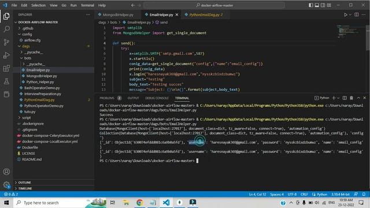Viewport: 370px width, 208px height.
Task: Open new terminal launch profile dropdown
Action: coord(338,98)
